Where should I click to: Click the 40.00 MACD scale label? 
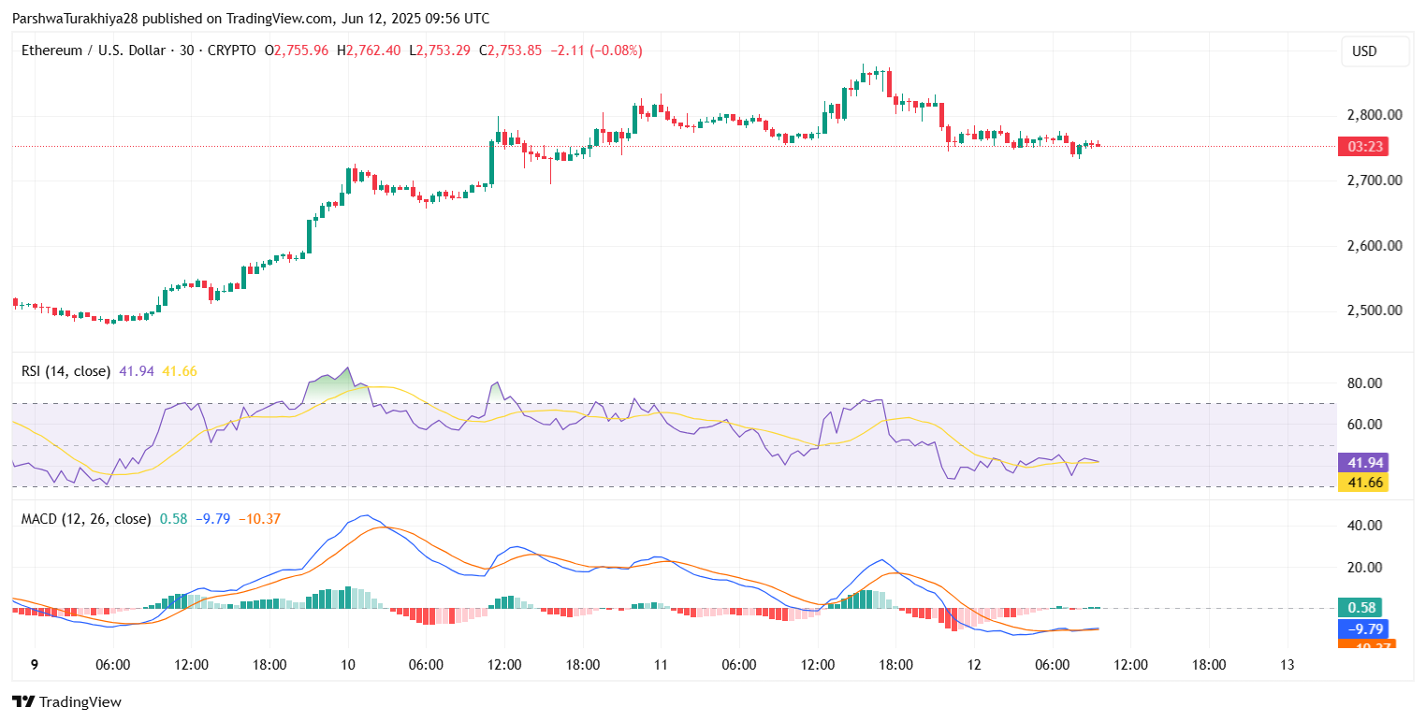(x=1367, y=526)
